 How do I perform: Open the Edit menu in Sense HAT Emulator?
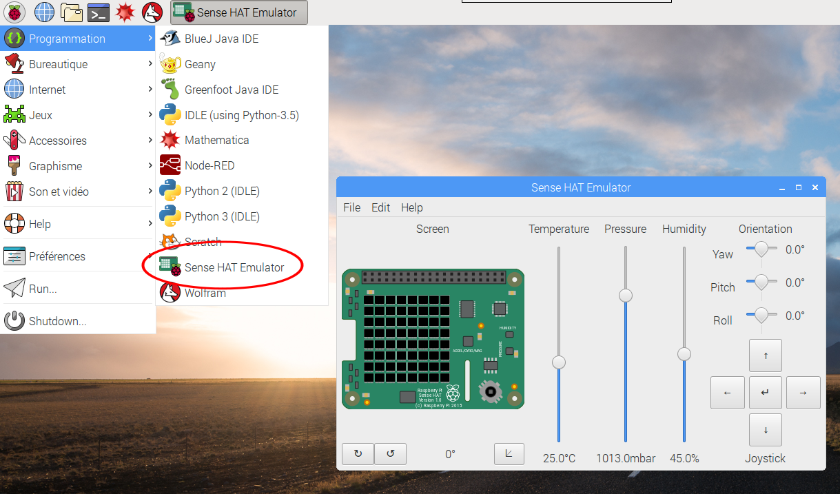click(x=380, y=207)
